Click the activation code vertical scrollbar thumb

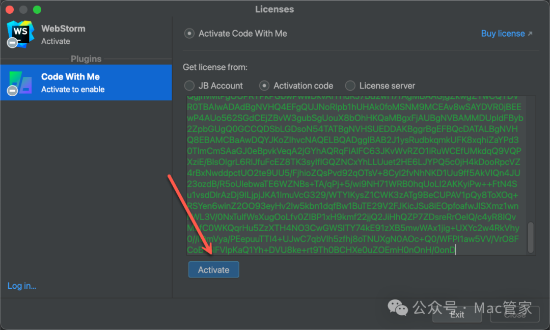point(531,237)
